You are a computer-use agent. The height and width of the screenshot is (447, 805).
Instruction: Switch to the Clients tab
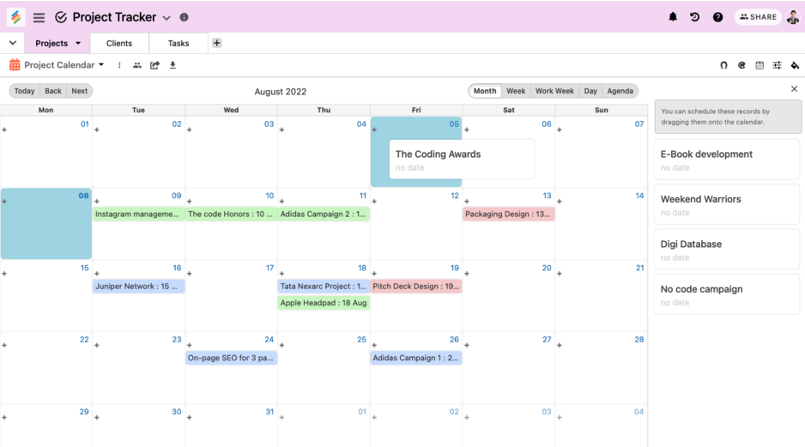tap(119, 44)
